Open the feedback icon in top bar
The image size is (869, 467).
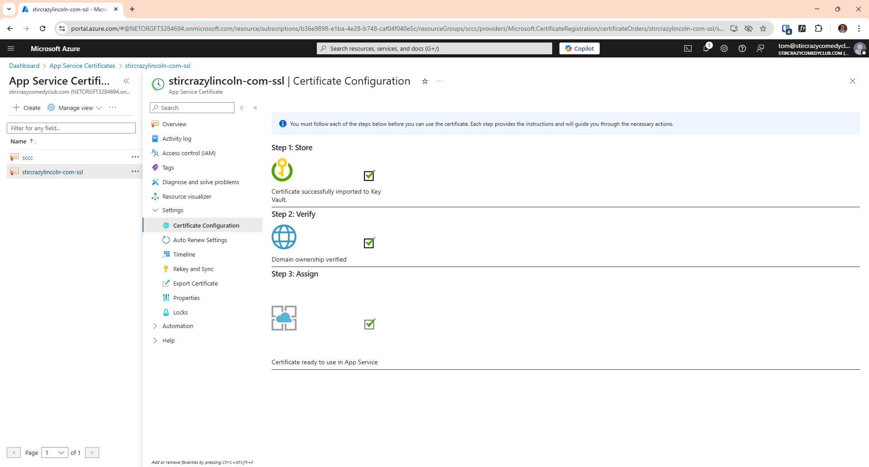[761, 48]
